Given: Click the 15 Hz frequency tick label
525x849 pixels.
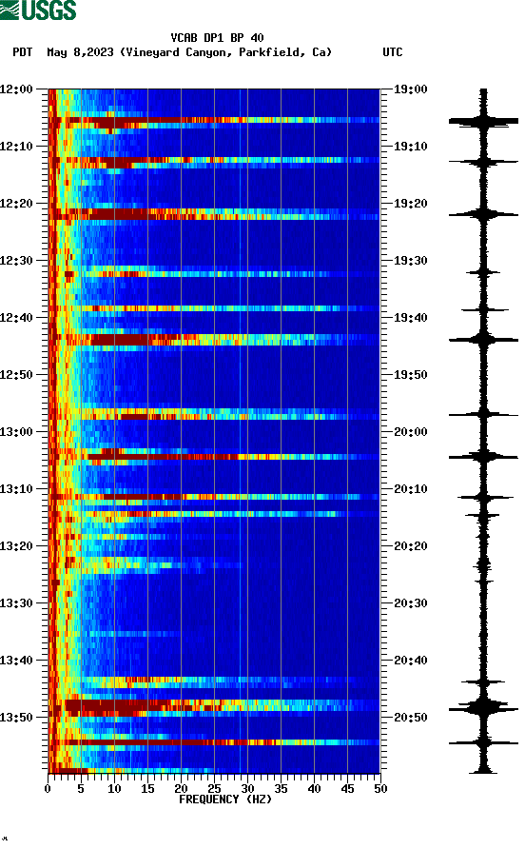Looking at the screenshot, I should tap(147, 789).
